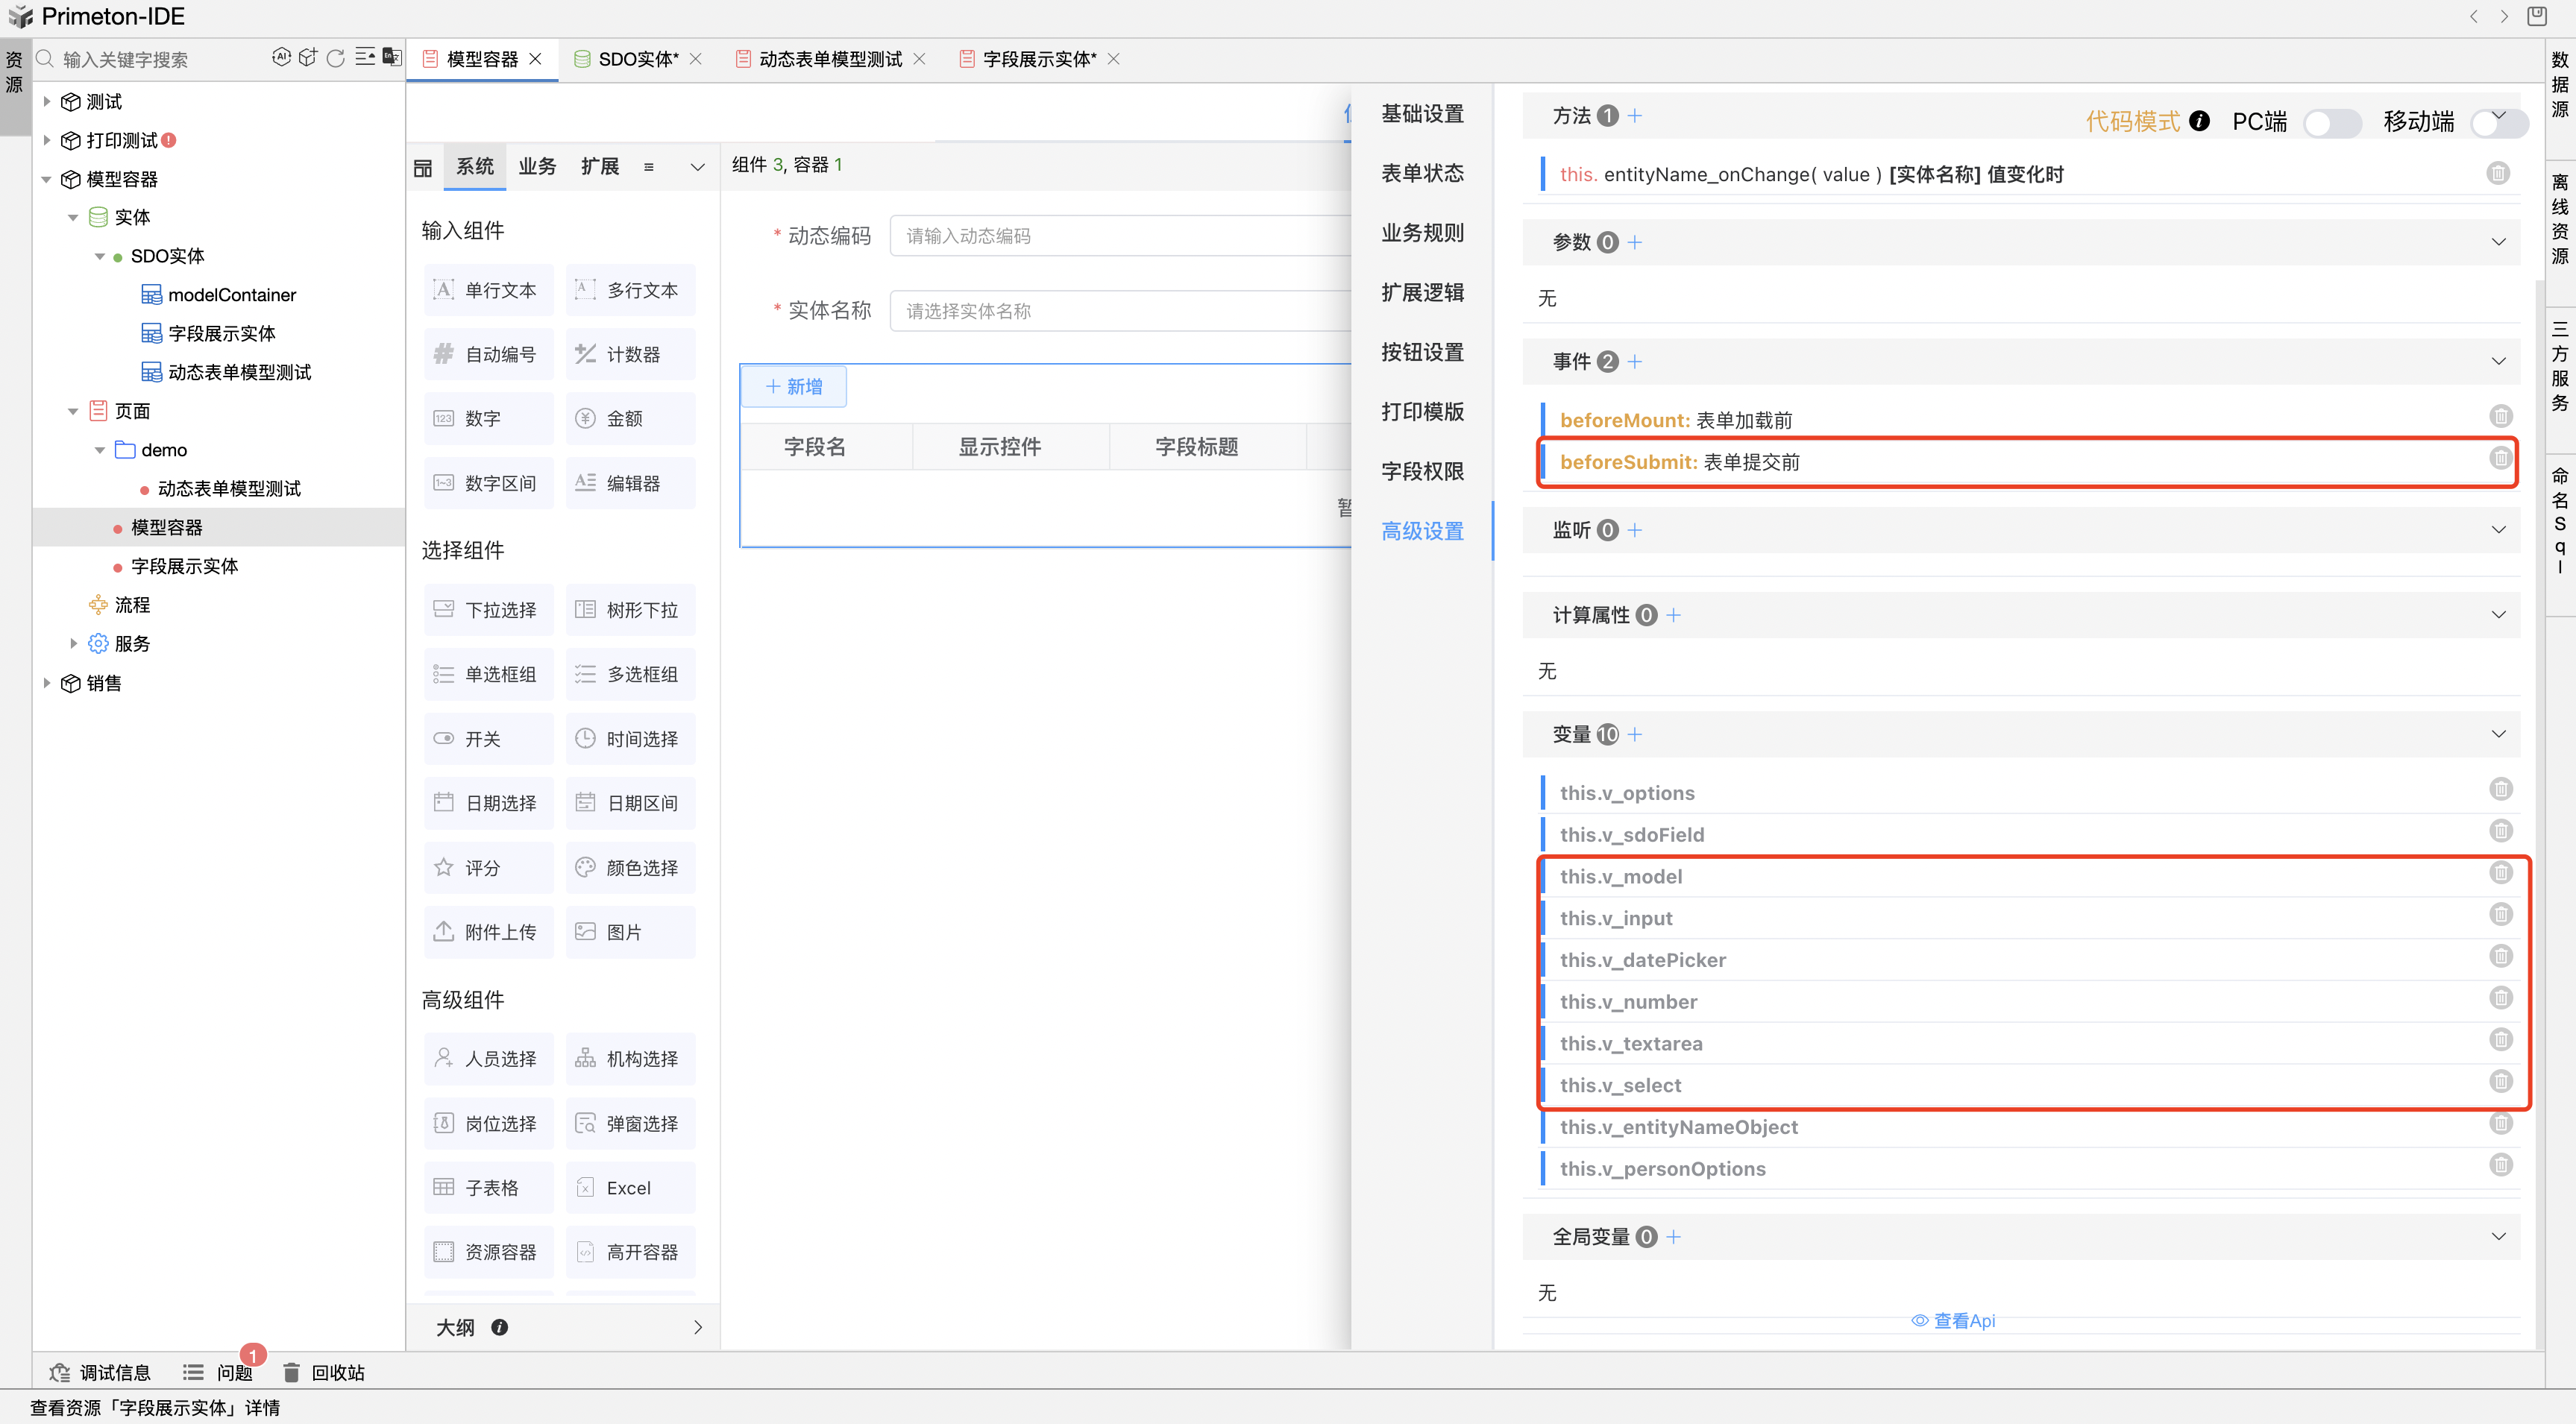Image resolution: width=2576 pixels, height=1424 pixels.
Task: Click the 新增 add row button
Action: click(794, 387)
